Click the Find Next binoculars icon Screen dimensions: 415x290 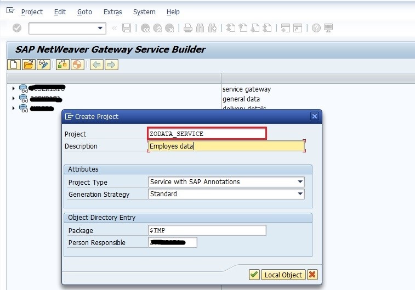click(x=212, y=28)
